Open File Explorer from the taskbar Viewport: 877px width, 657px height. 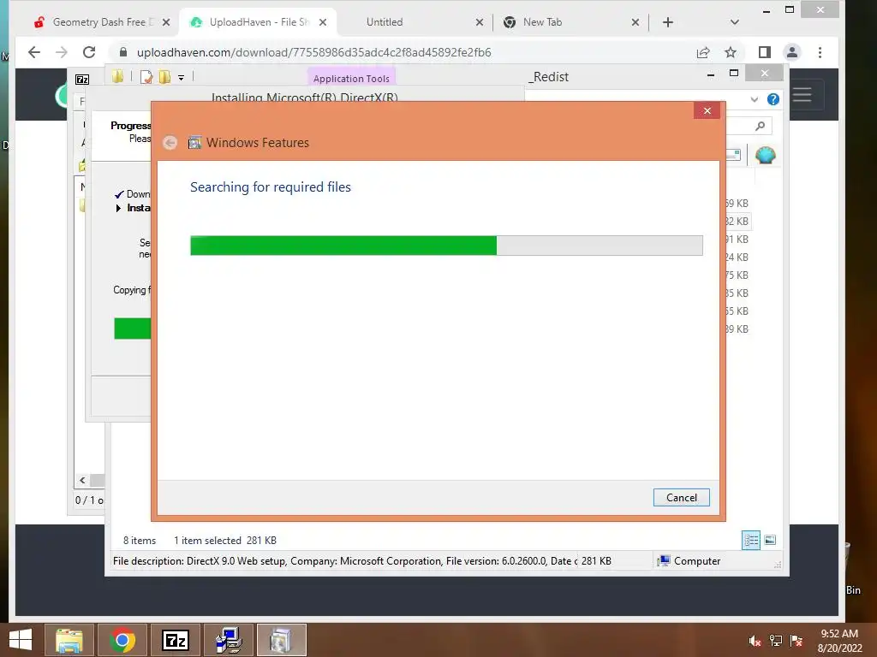(x=69, y=640)
